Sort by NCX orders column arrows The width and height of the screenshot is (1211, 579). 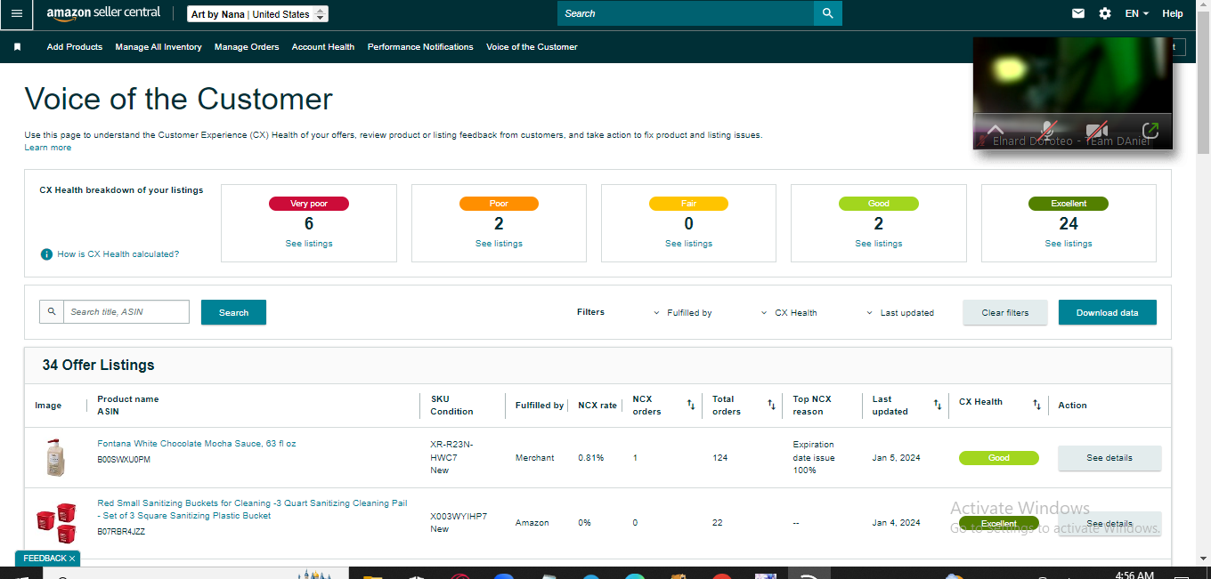pos(691,405)
